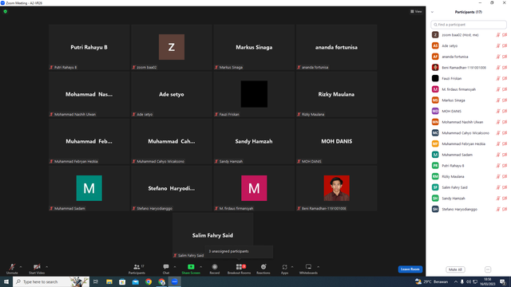
Task: Open share options arrow beside Share Screen
Action: pyautogui.click(x=200, y=267)
